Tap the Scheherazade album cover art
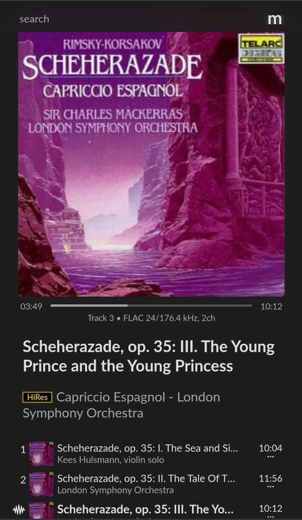Screen dimensions: 302x520 (151, 164)
